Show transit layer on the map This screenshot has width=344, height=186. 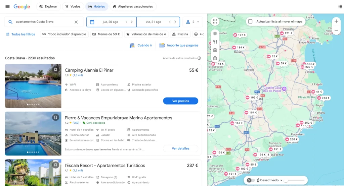click(x=215, y=34)
